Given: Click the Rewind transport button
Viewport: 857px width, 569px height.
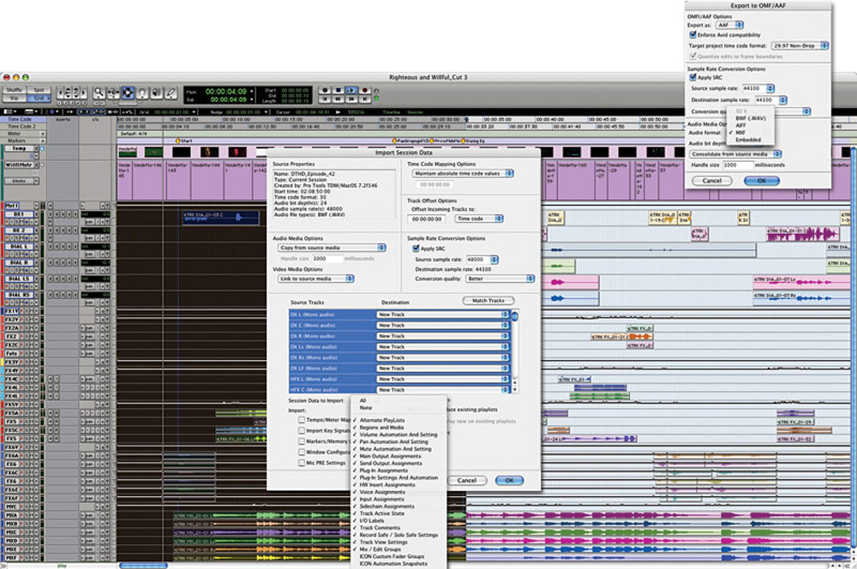Looking at the screenshot, I should [x=338, y=99].
